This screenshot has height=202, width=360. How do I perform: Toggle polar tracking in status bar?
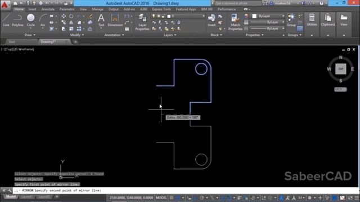tap(201, 198)
